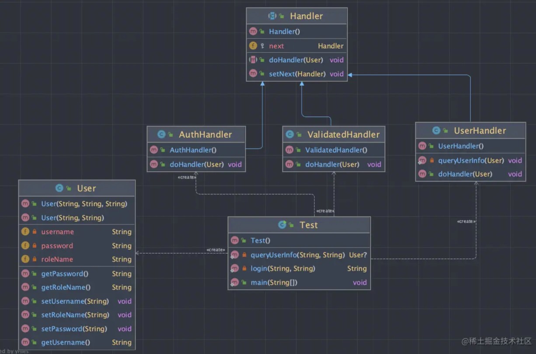The image size is (536, 354).
Task: Click the next field name in Handler
Action: [276, 46]
